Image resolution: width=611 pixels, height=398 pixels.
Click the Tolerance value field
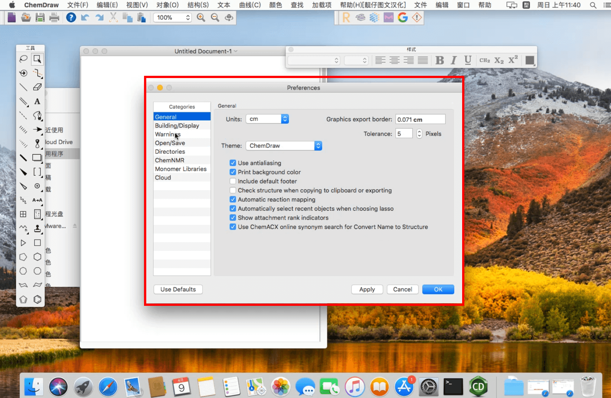pyautogui.click(x=404, y=134)
